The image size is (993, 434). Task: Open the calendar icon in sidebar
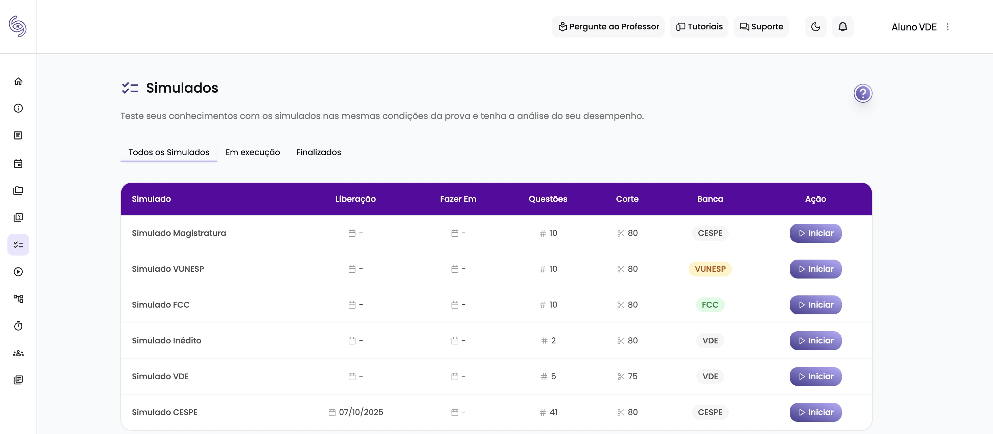click(18, 164)
